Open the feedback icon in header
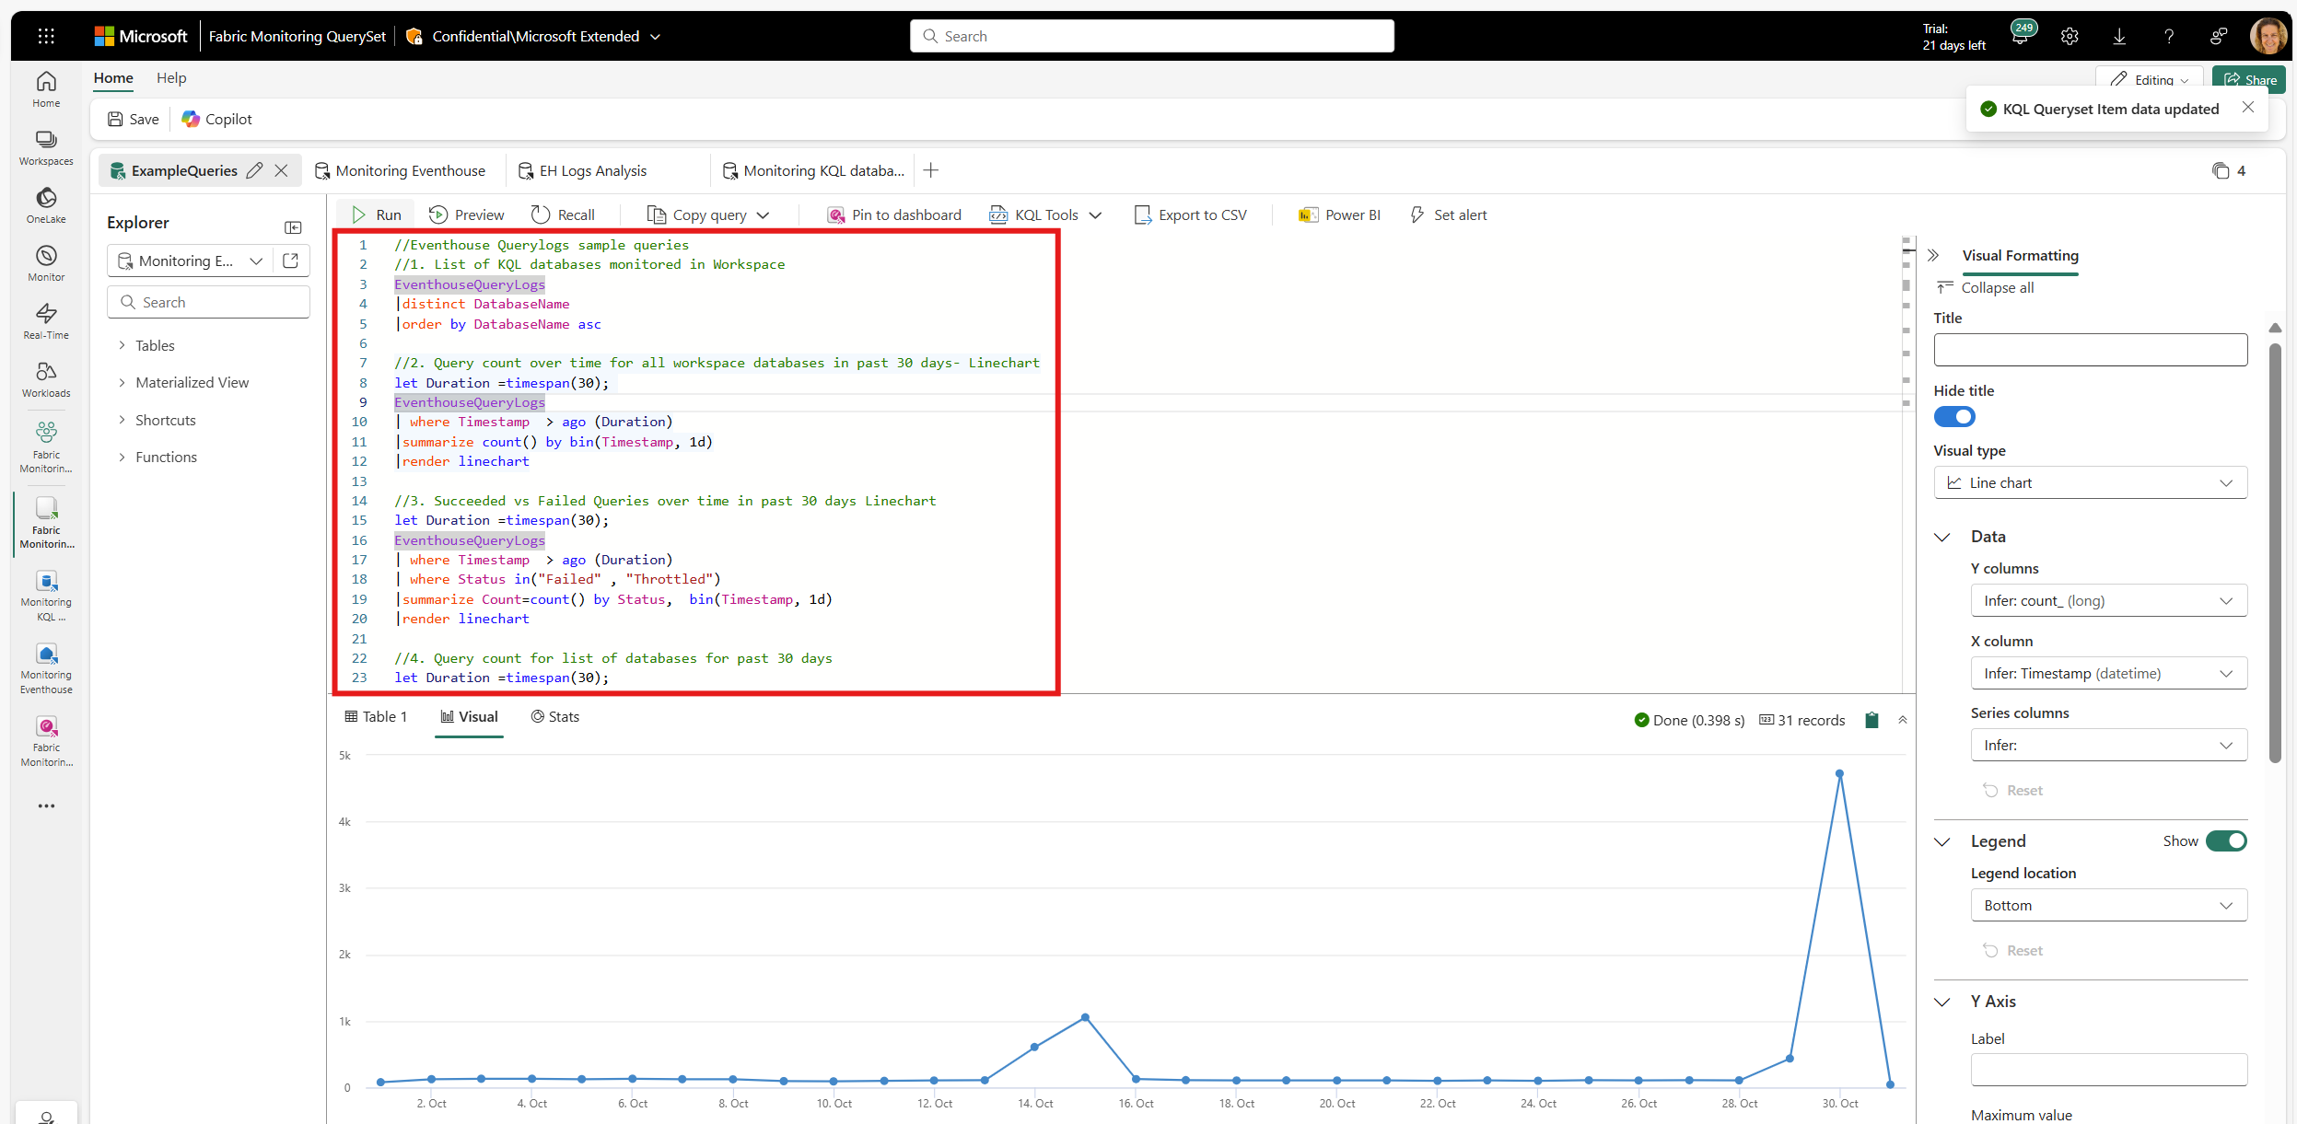Screen dimensions: 2297x1124 [x=2219, y=36]
